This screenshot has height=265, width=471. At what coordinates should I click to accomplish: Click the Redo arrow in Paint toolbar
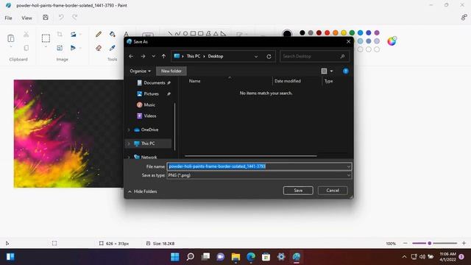tap(74, 18)
